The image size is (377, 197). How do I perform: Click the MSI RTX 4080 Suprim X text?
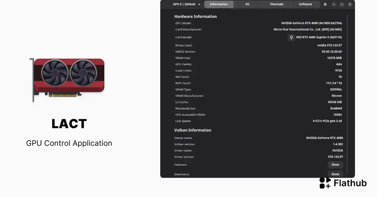tap(319, 37)
